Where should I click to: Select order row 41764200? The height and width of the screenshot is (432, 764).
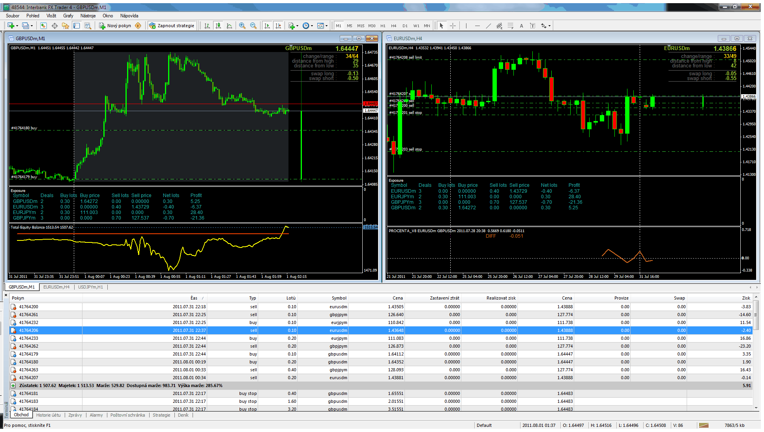pos(381,307)
